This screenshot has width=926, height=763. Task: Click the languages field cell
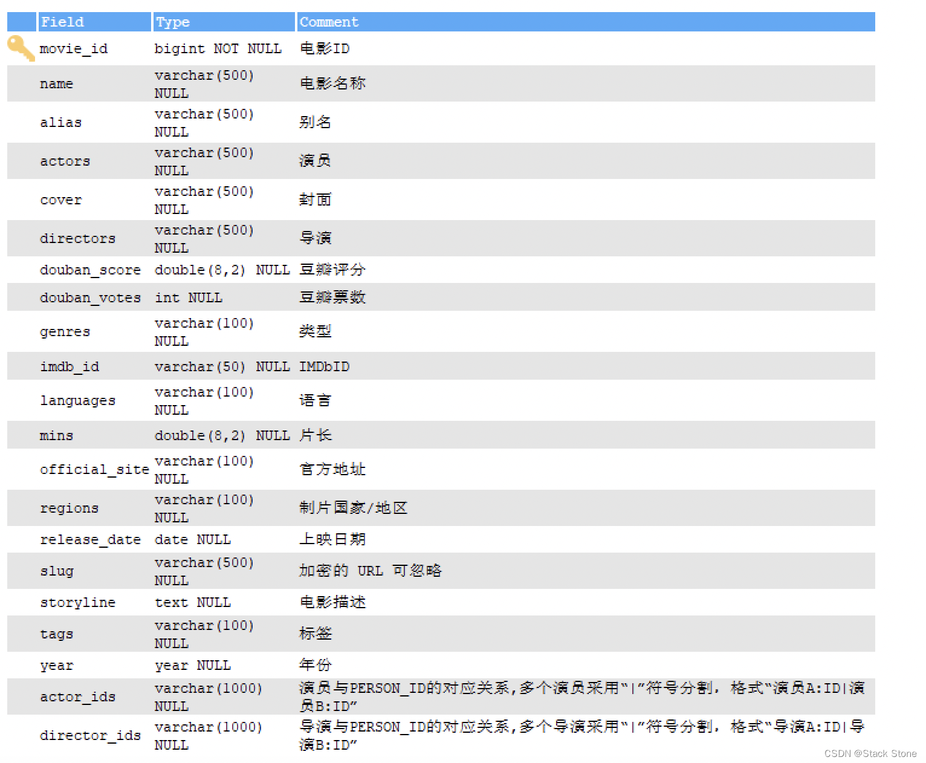77,401
